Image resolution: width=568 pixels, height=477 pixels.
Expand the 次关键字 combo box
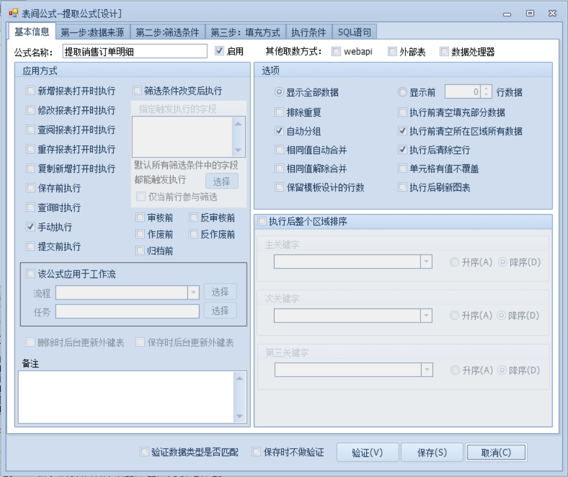(426, 316)
